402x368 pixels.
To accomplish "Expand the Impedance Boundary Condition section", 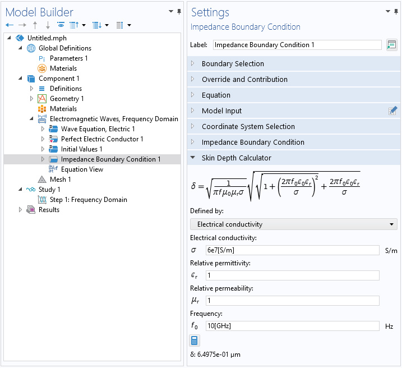I will pyautogui.click(x=192, y=142).
